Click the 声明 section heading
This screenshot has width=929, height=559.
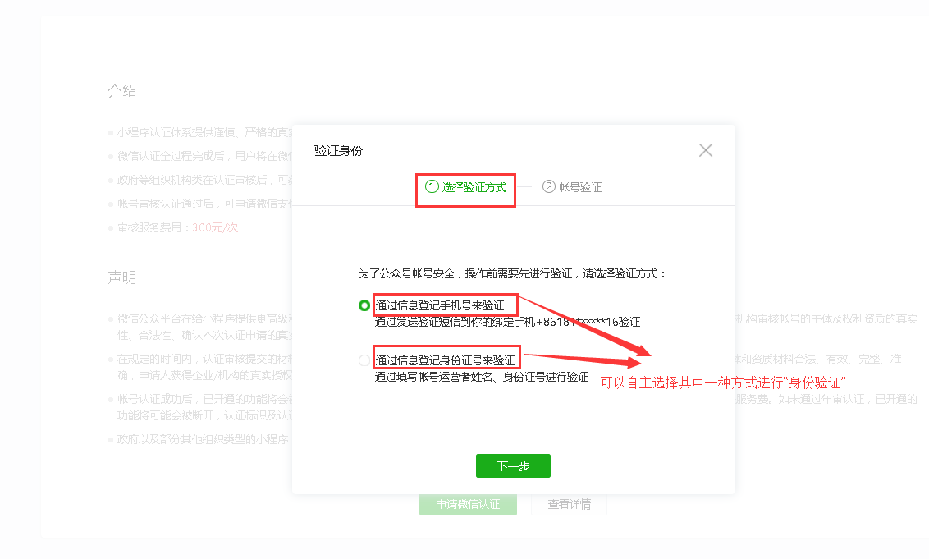(121, 277)
